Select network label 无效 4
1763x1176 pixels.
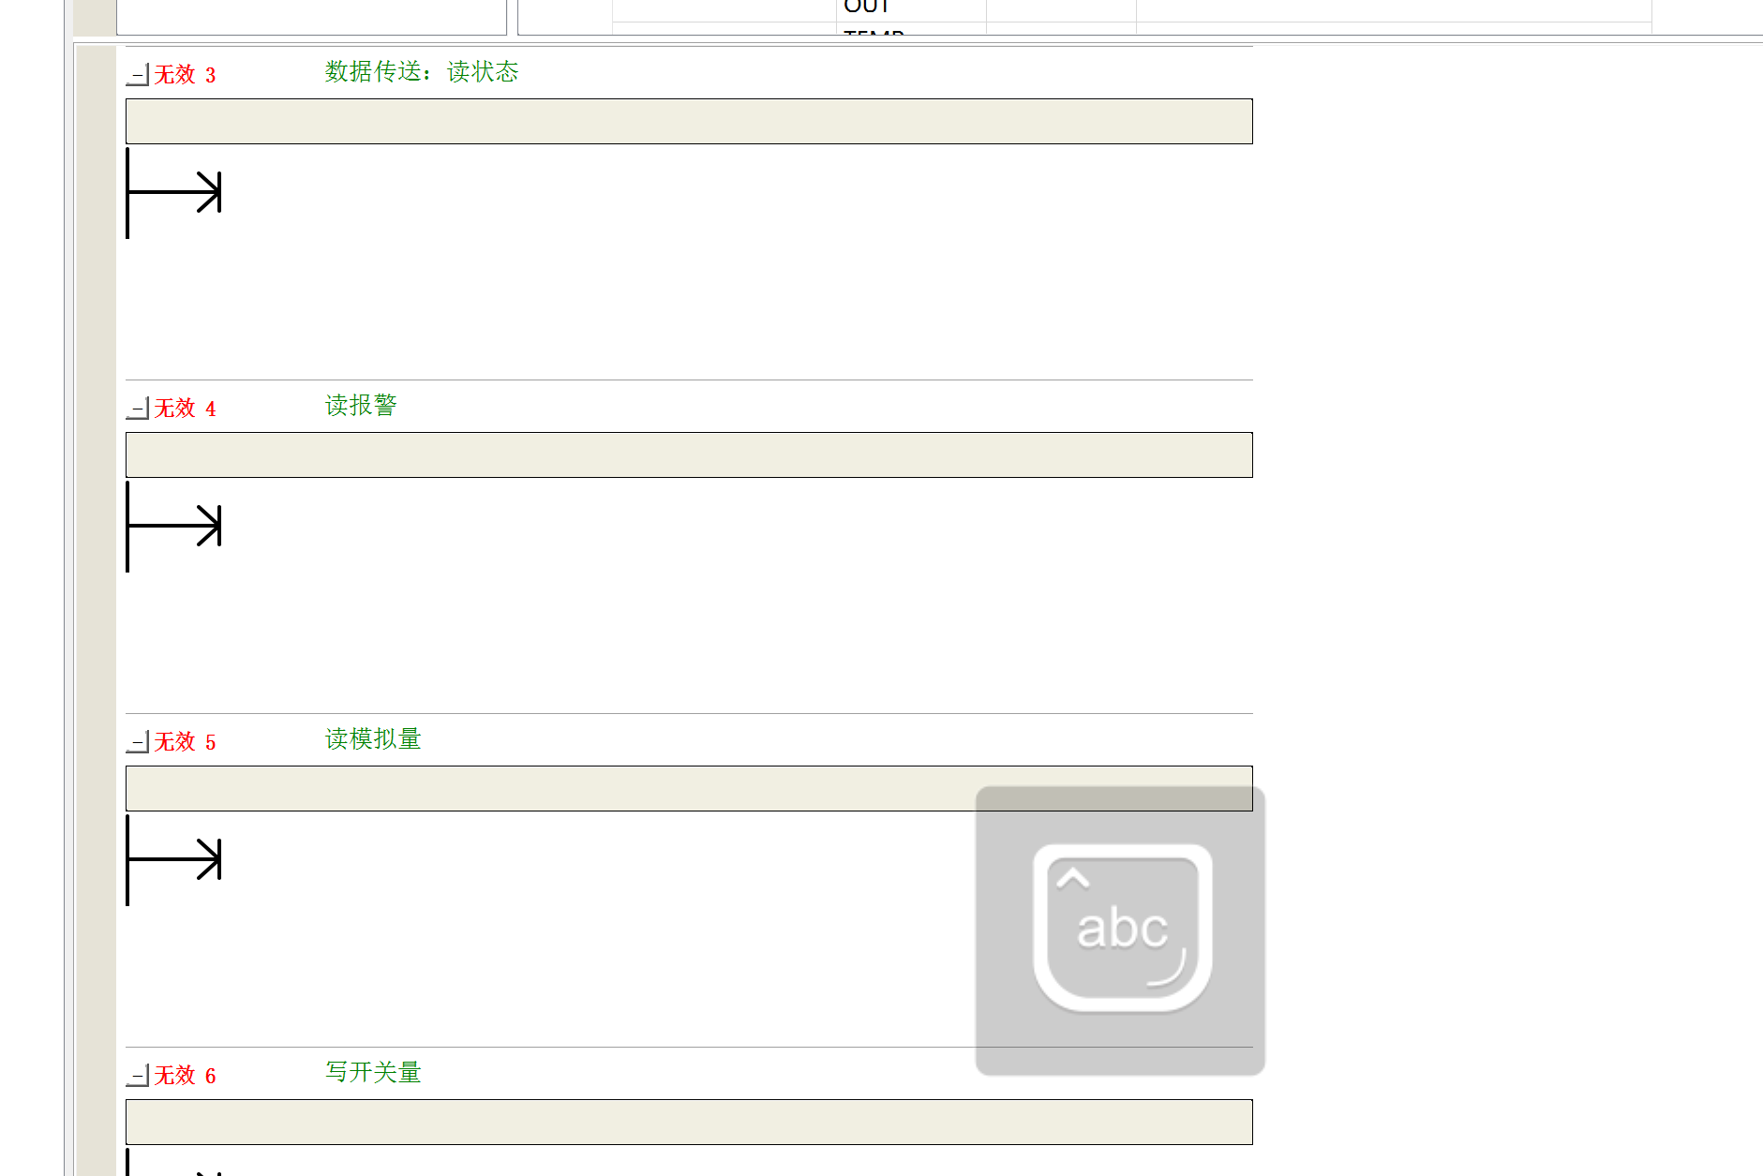tap(185, 409)
